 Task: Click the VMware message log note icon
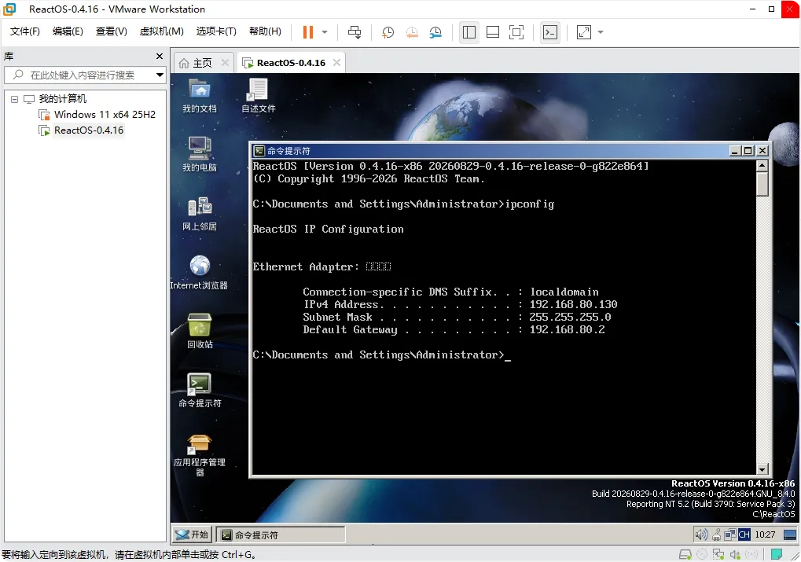(777, 554)
